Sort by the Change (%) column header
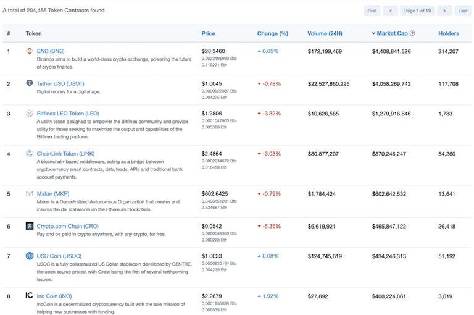Screen dimensions: 474x315 (272, 33)
